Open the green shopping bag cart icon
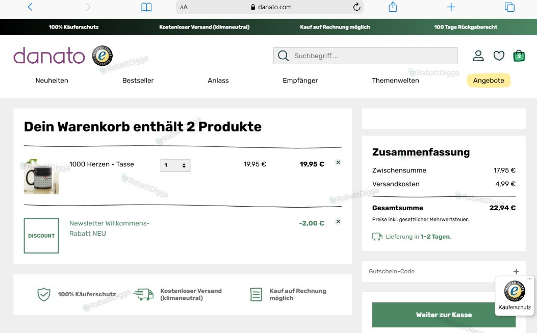537x333 pixels. tap(519, 56)
